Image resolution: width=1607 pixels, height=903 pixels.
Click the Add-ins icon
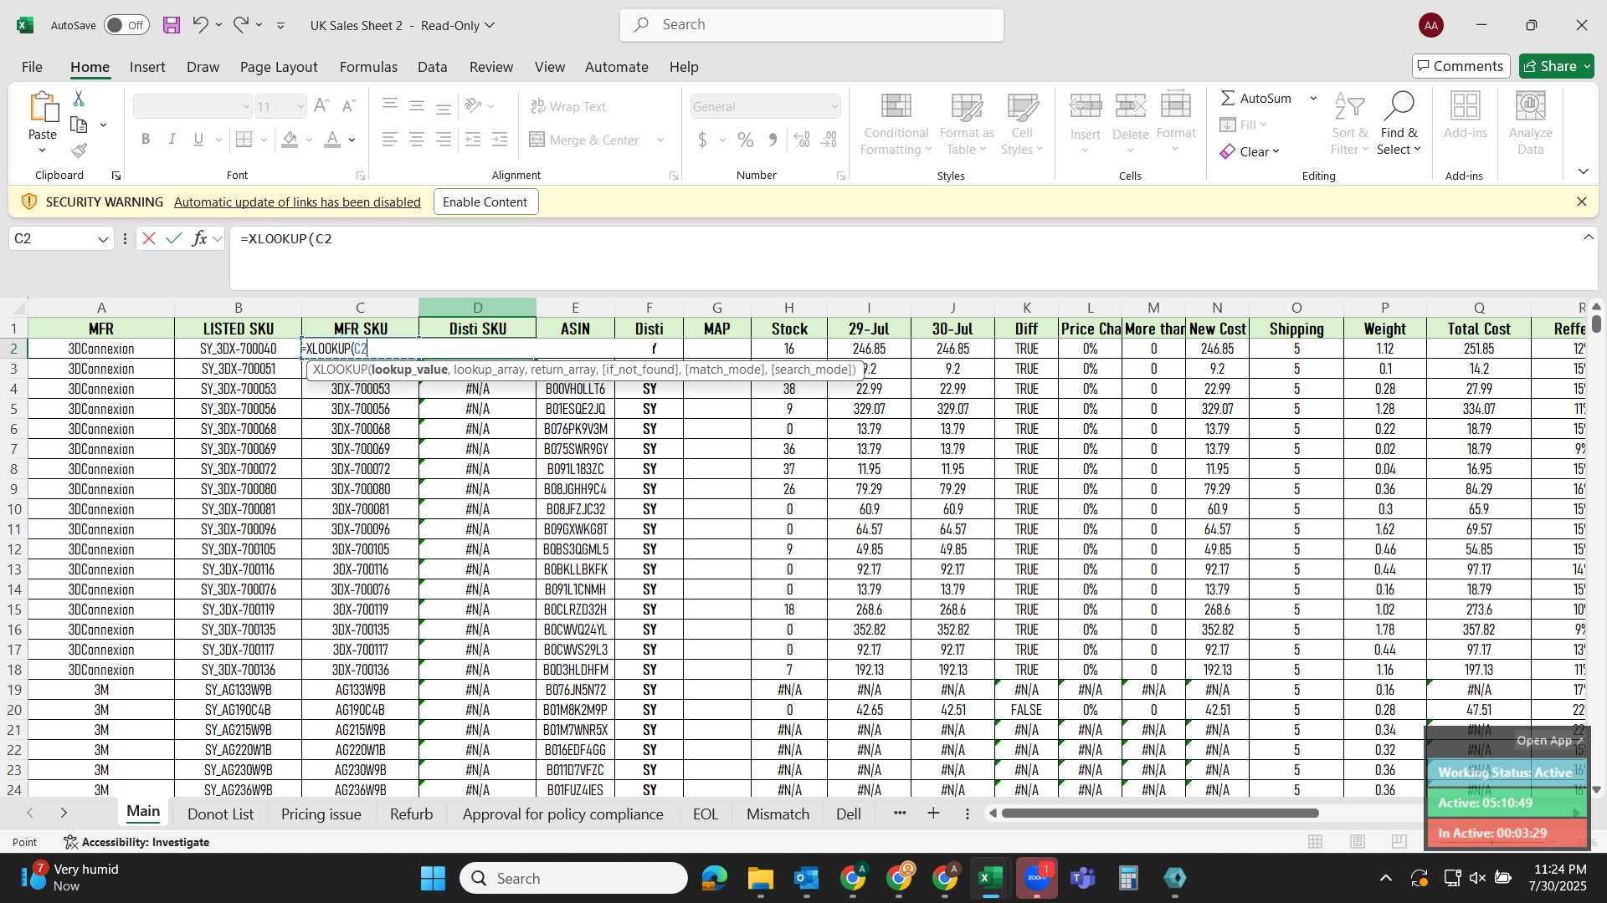1465,106
